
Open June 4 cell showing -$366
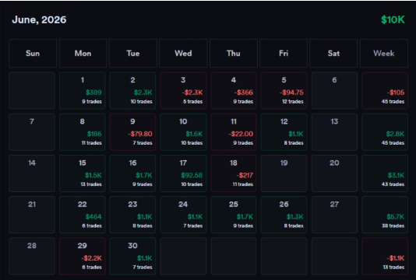(234, 90)
